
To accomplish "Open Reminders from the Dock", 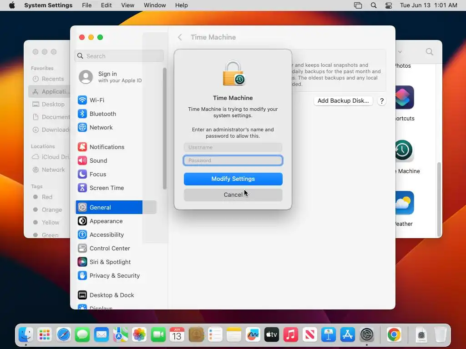I will pyautogui.click(x=215, y=335).
